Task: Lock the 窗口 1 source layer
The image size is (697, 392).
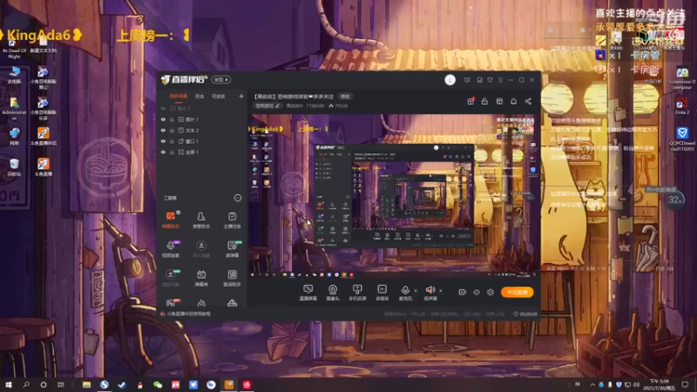Action: click(172, 141)
